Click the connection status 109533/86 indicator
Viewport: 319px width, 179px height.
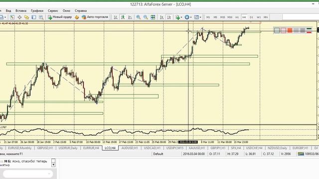[308, 154]
